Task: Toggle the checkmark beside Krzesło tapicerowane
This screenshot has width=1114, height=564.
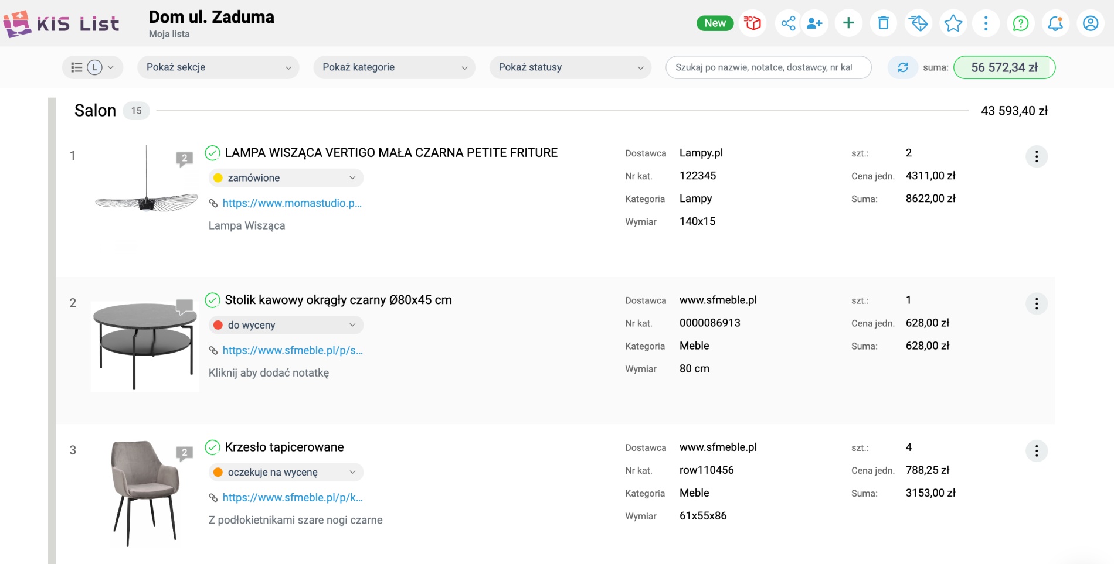Action: pyautogui.click(x=212, y=447)
